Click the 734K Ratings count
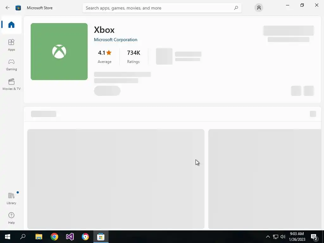 (x=134, y=57)
